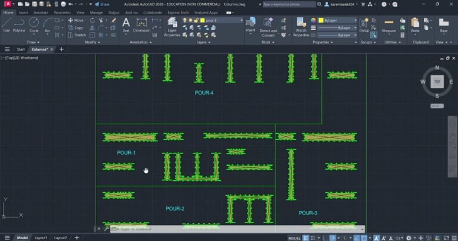Click the Table icon in Annotation panel
Screen dimensions: 458x241
154,35
